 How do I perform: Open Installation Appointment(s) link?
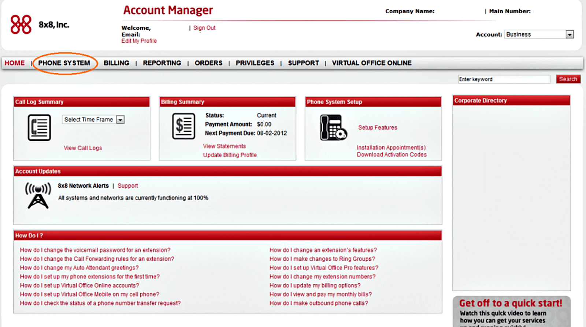[x=391, y=147]
